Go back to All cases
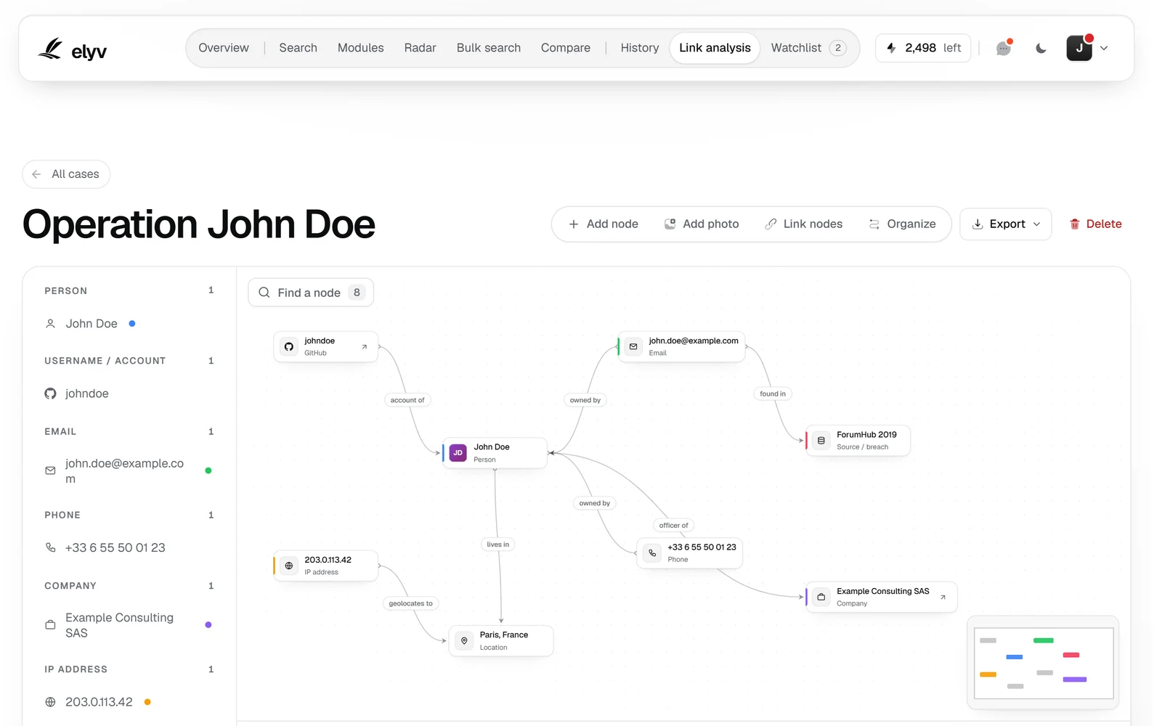The image size is (1162, 726). [x=66, y=174]
